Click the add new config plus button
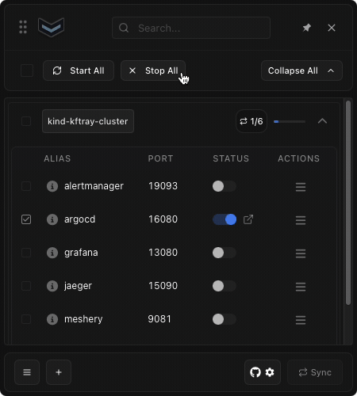Screen dimensions: 357x396 coord(59,372)
